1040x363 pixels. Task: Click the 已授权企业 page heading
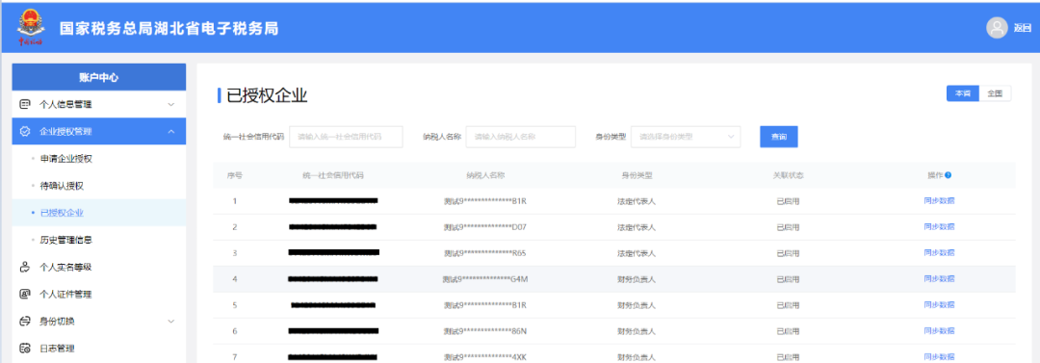tap(267, 95)
